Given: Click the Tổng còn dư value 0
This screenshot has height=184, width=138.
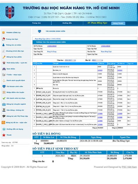Looking at the screenshot, I should point(53,162).
